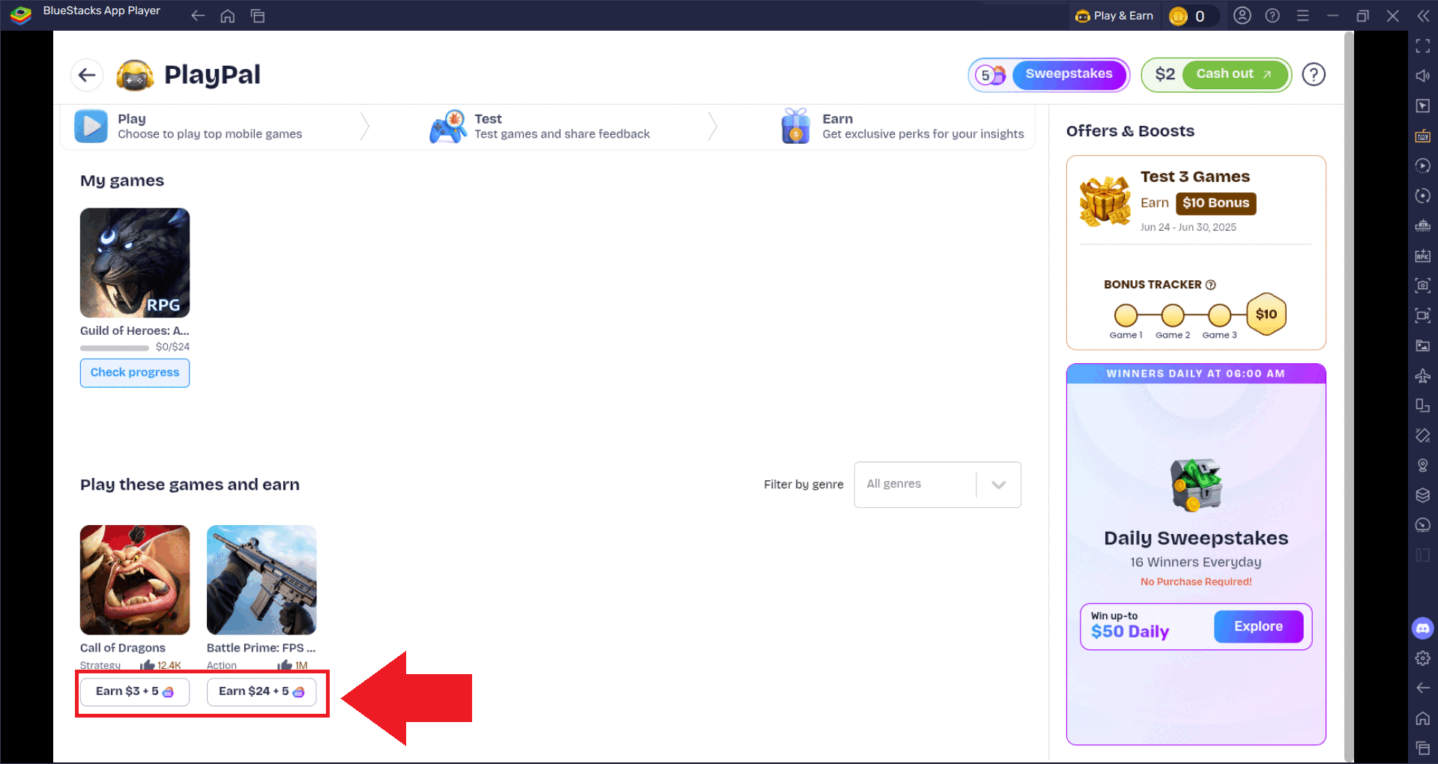Image resolution: width=1438 pixels, height=764 pixels.
Task: Click the Guild of Heroes $0/$24 progress bar
Action: tap(115, 348)
